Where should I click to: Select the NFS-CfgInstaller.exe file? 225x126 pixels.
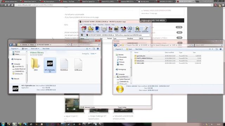pyautogui.click(x=50, y=65)
